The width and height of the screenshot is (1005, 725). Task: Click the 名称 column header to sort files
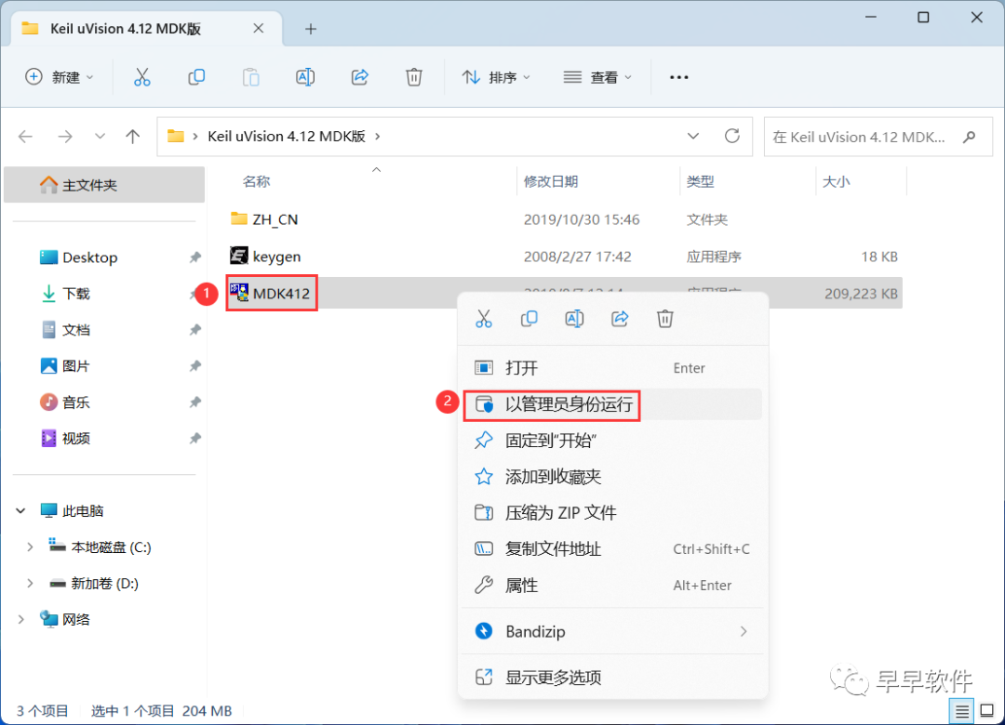point(256,181)
